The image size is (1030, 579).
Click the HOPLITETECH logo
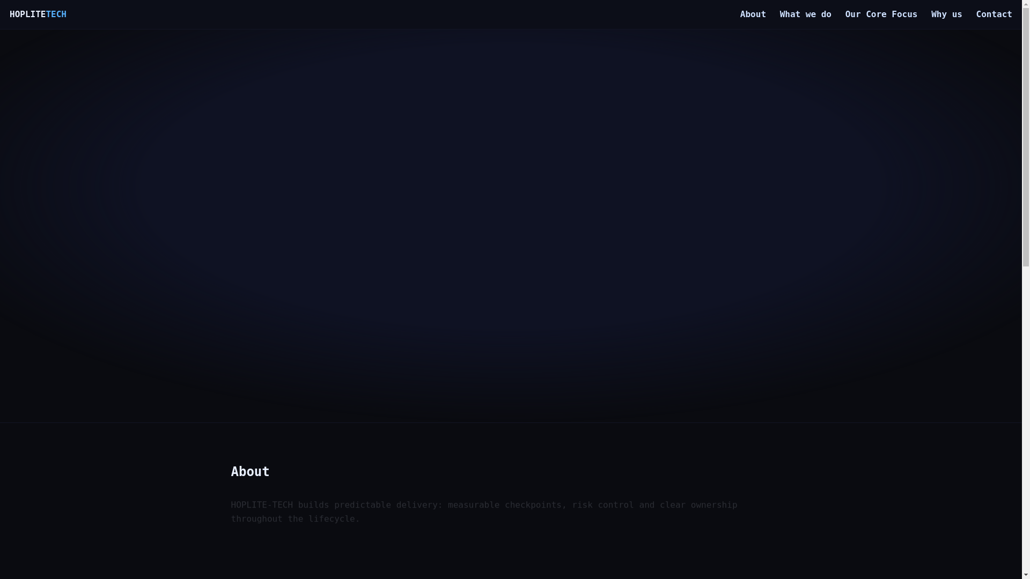click(38, 14)
